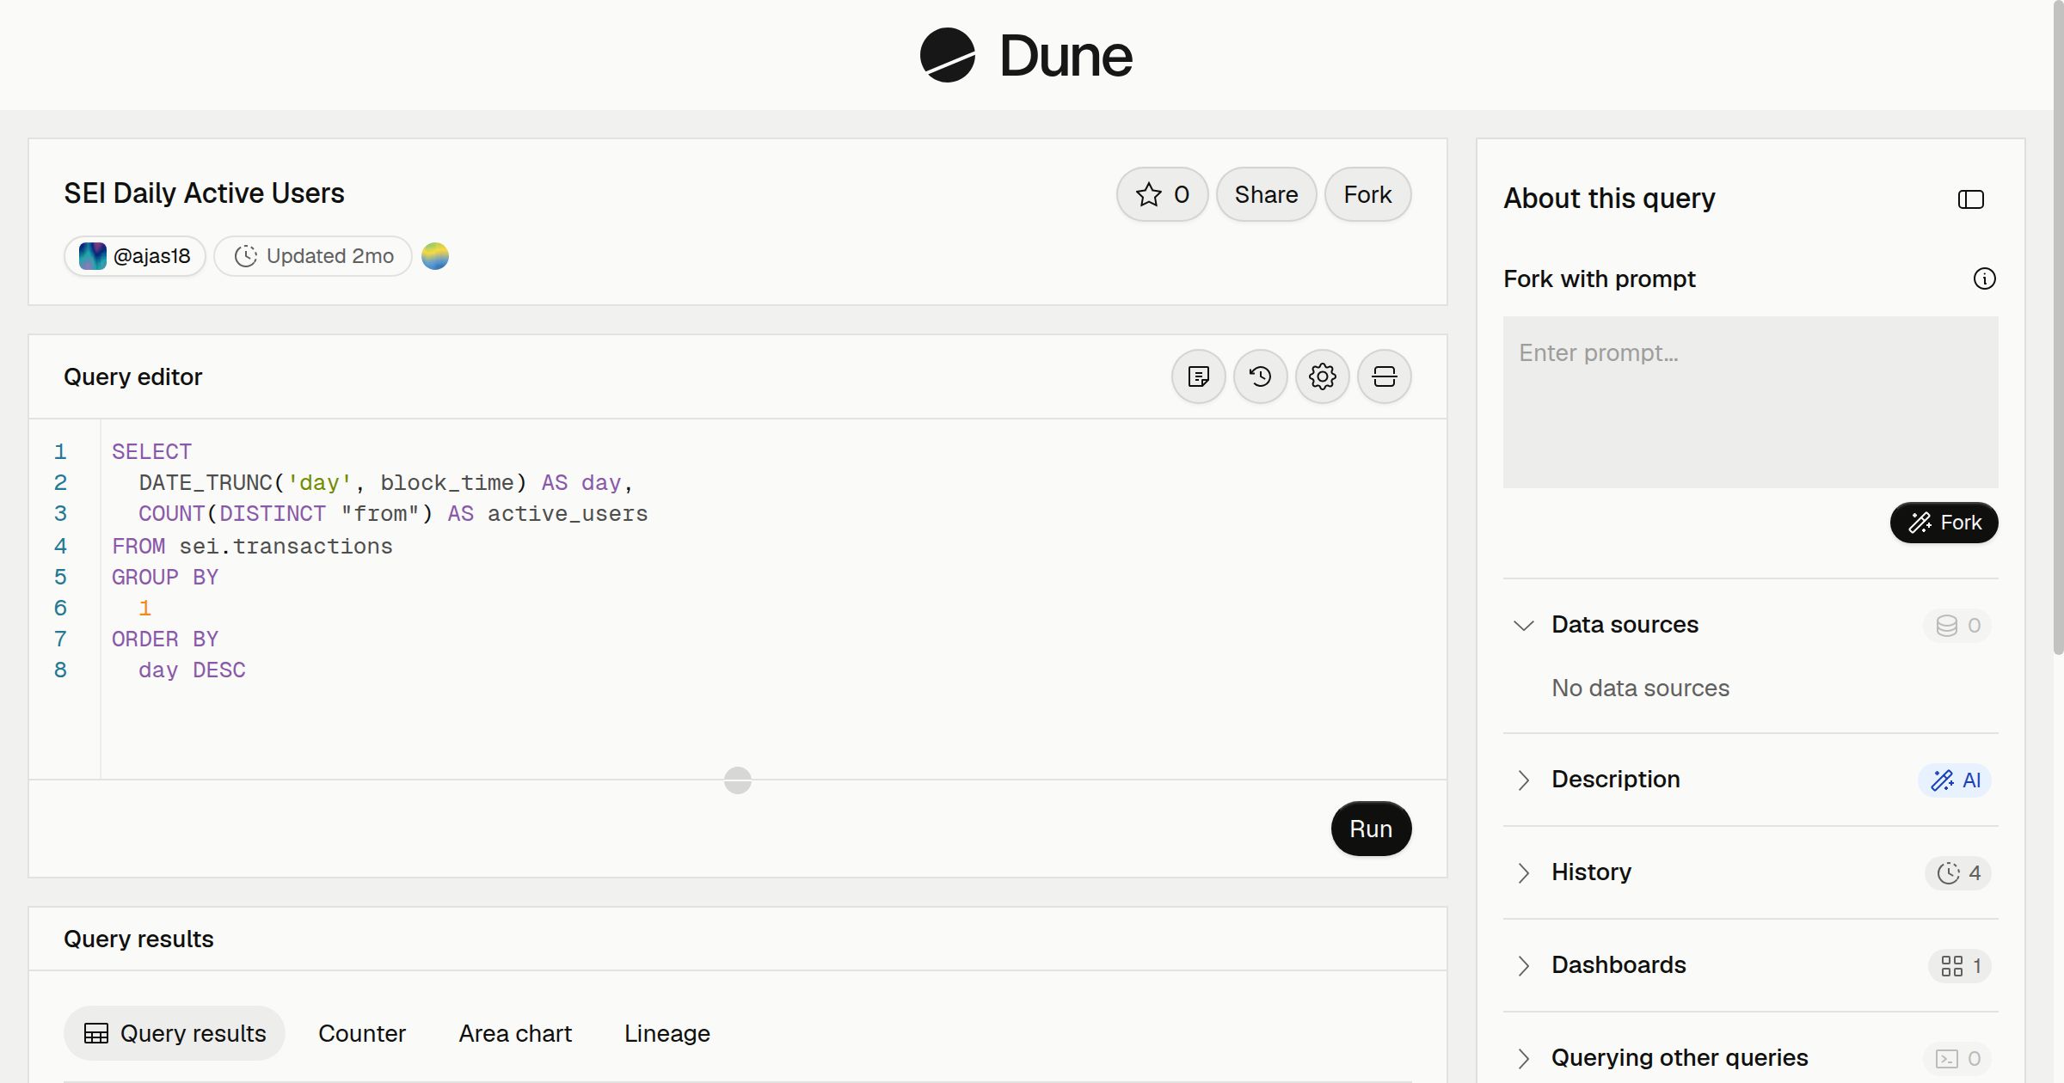Expand the Description section
This screenshot has width=2064, height=1083.
[1524, 780]
